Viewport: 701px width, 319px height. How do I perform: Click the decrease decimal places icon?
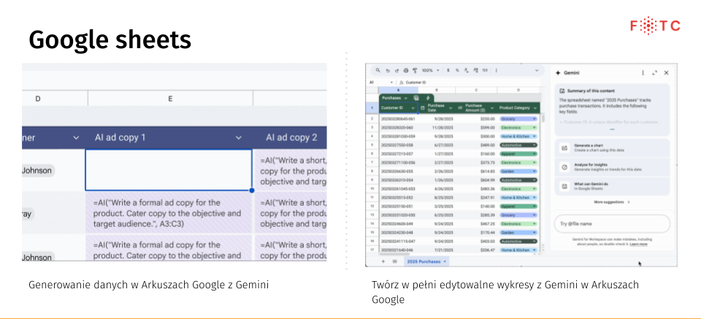coord(467,71)
